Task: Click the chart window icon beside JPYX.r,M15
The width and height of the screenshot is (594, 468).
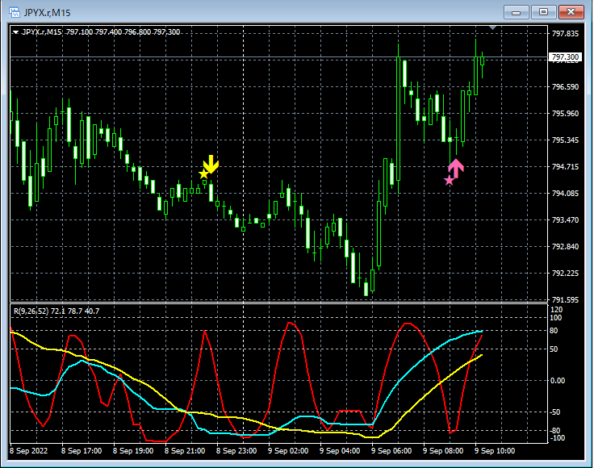Action: (15, 12)
